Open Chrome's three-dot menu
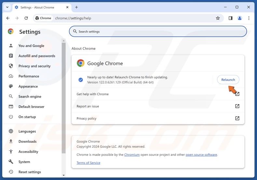 click(249, 18)
